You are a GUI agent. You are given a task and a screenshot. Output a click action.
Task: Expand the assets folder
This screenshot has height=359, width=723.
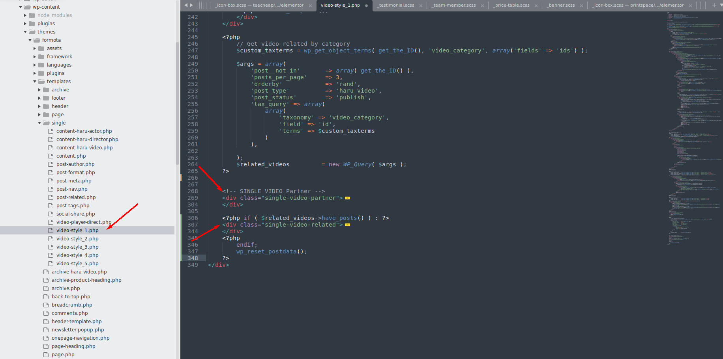[x=35, y=48]
